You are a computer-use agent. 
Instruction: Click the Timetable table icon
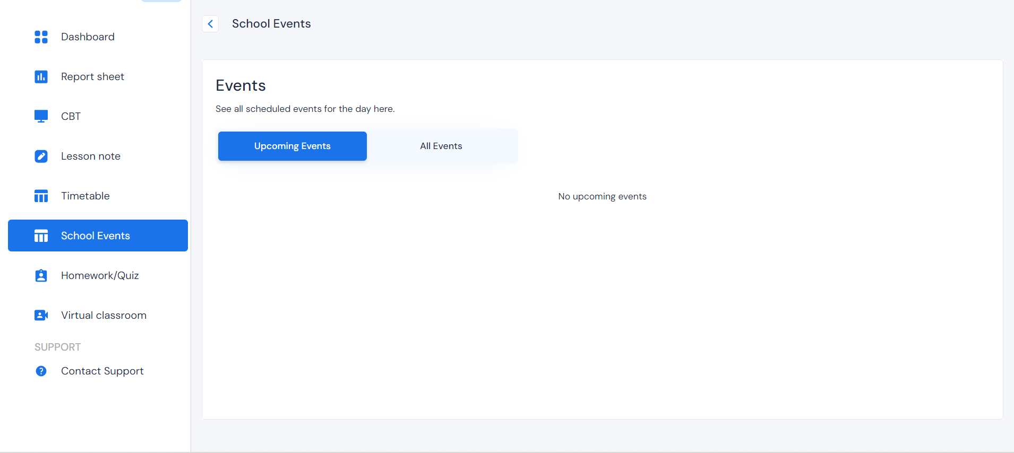(x=41, y=196)
